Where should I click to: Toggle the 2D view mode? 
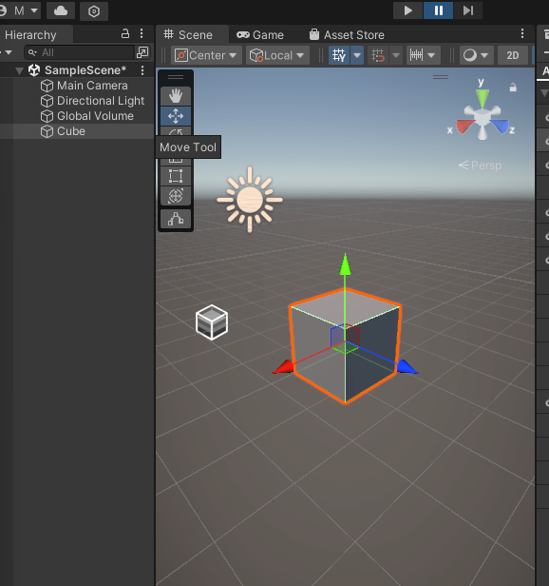pyautogui.click(x=513, y=56)
